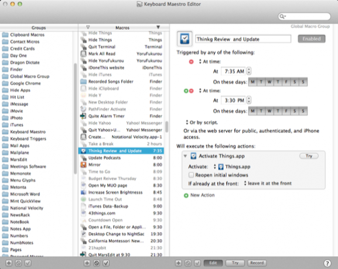The image size is (338, 269).
Task: Open 'leave it at the front' popup menu
Action: [268, 184]
